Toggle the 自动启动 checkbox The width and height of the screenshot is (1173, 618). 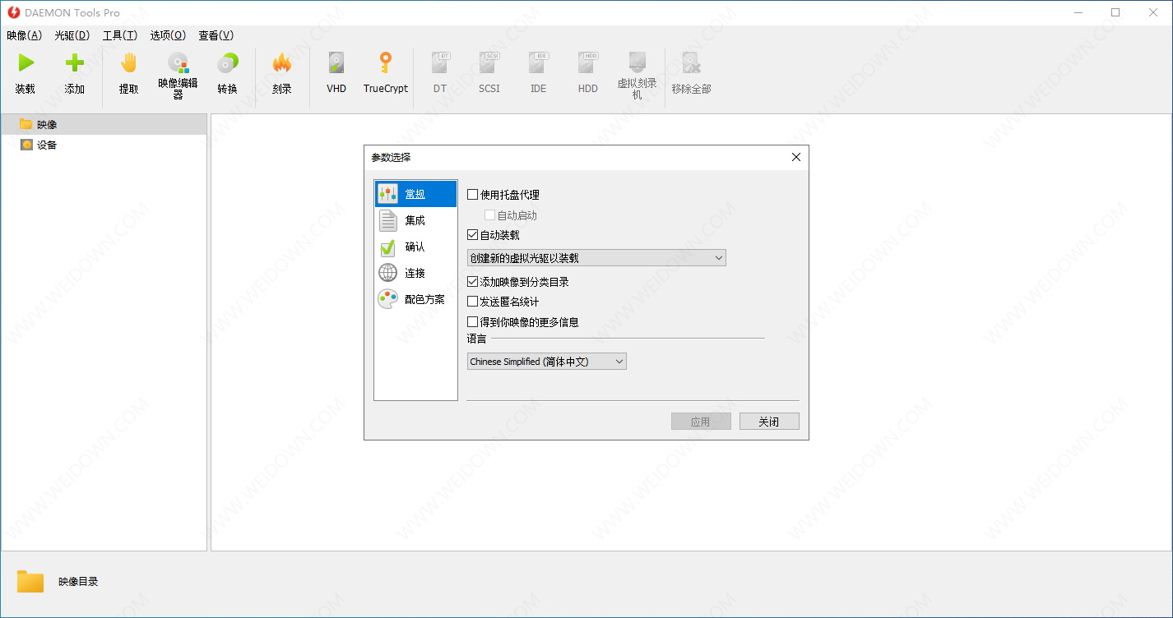click(x=489, y=215)
